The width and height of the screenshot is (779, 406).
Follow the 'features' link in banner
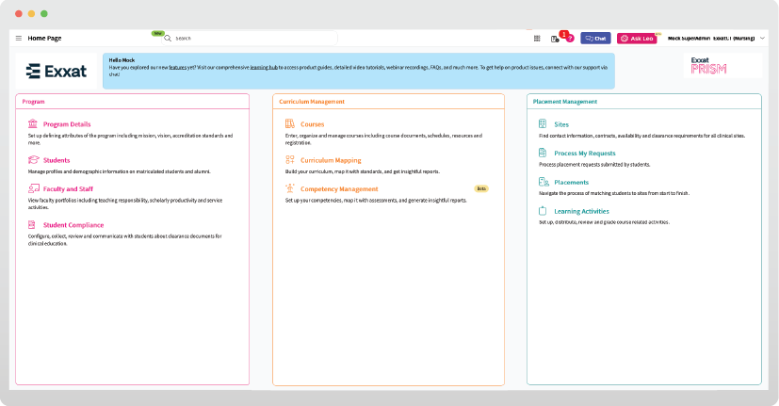178,67
